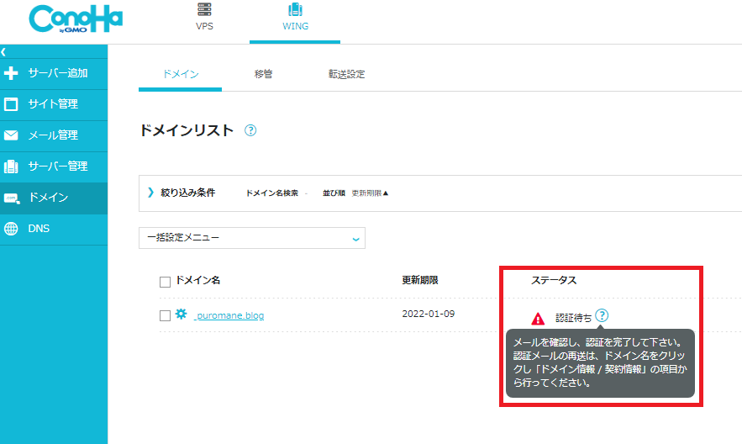Collapse the sidebar with the chevron arrow
The width and height of the screenshot is (742, 444).
(3, 51)
